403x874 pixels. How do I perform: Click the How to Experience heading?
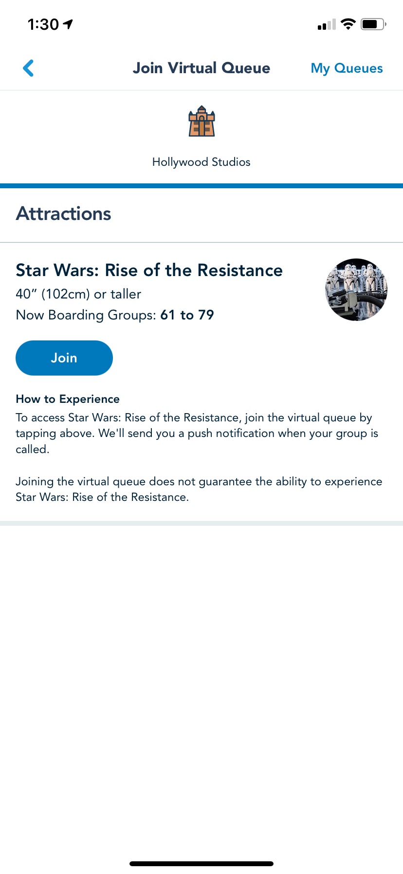pos(68,399)
